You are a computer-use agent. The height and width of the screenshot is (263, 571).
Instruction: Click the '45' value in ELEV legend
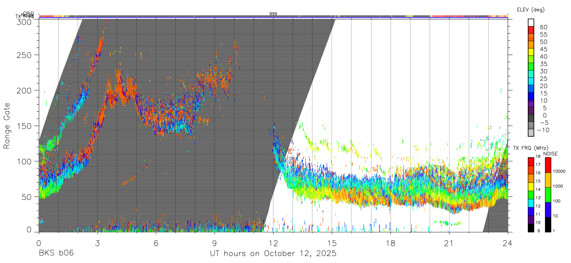tap(544, 49)
